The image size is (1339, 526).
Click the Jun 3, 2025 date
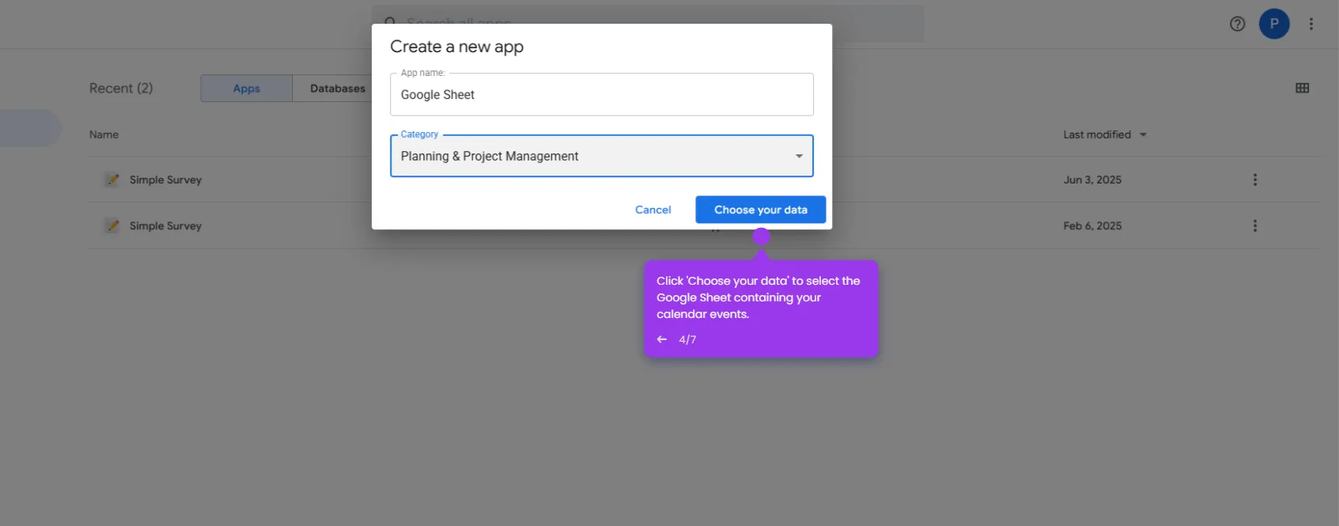(x=1092, y=180)
